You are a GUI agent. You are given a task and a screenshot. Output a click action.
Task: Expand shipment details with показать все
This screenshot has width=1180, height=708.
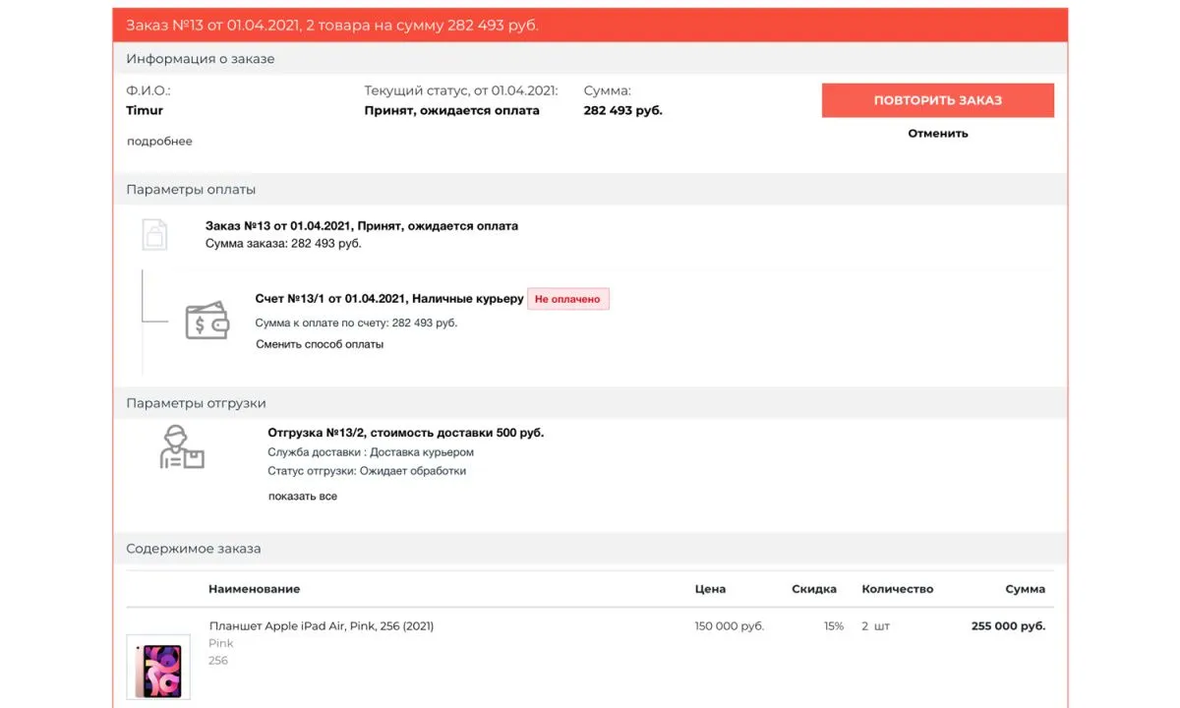[x=303, y=497]
